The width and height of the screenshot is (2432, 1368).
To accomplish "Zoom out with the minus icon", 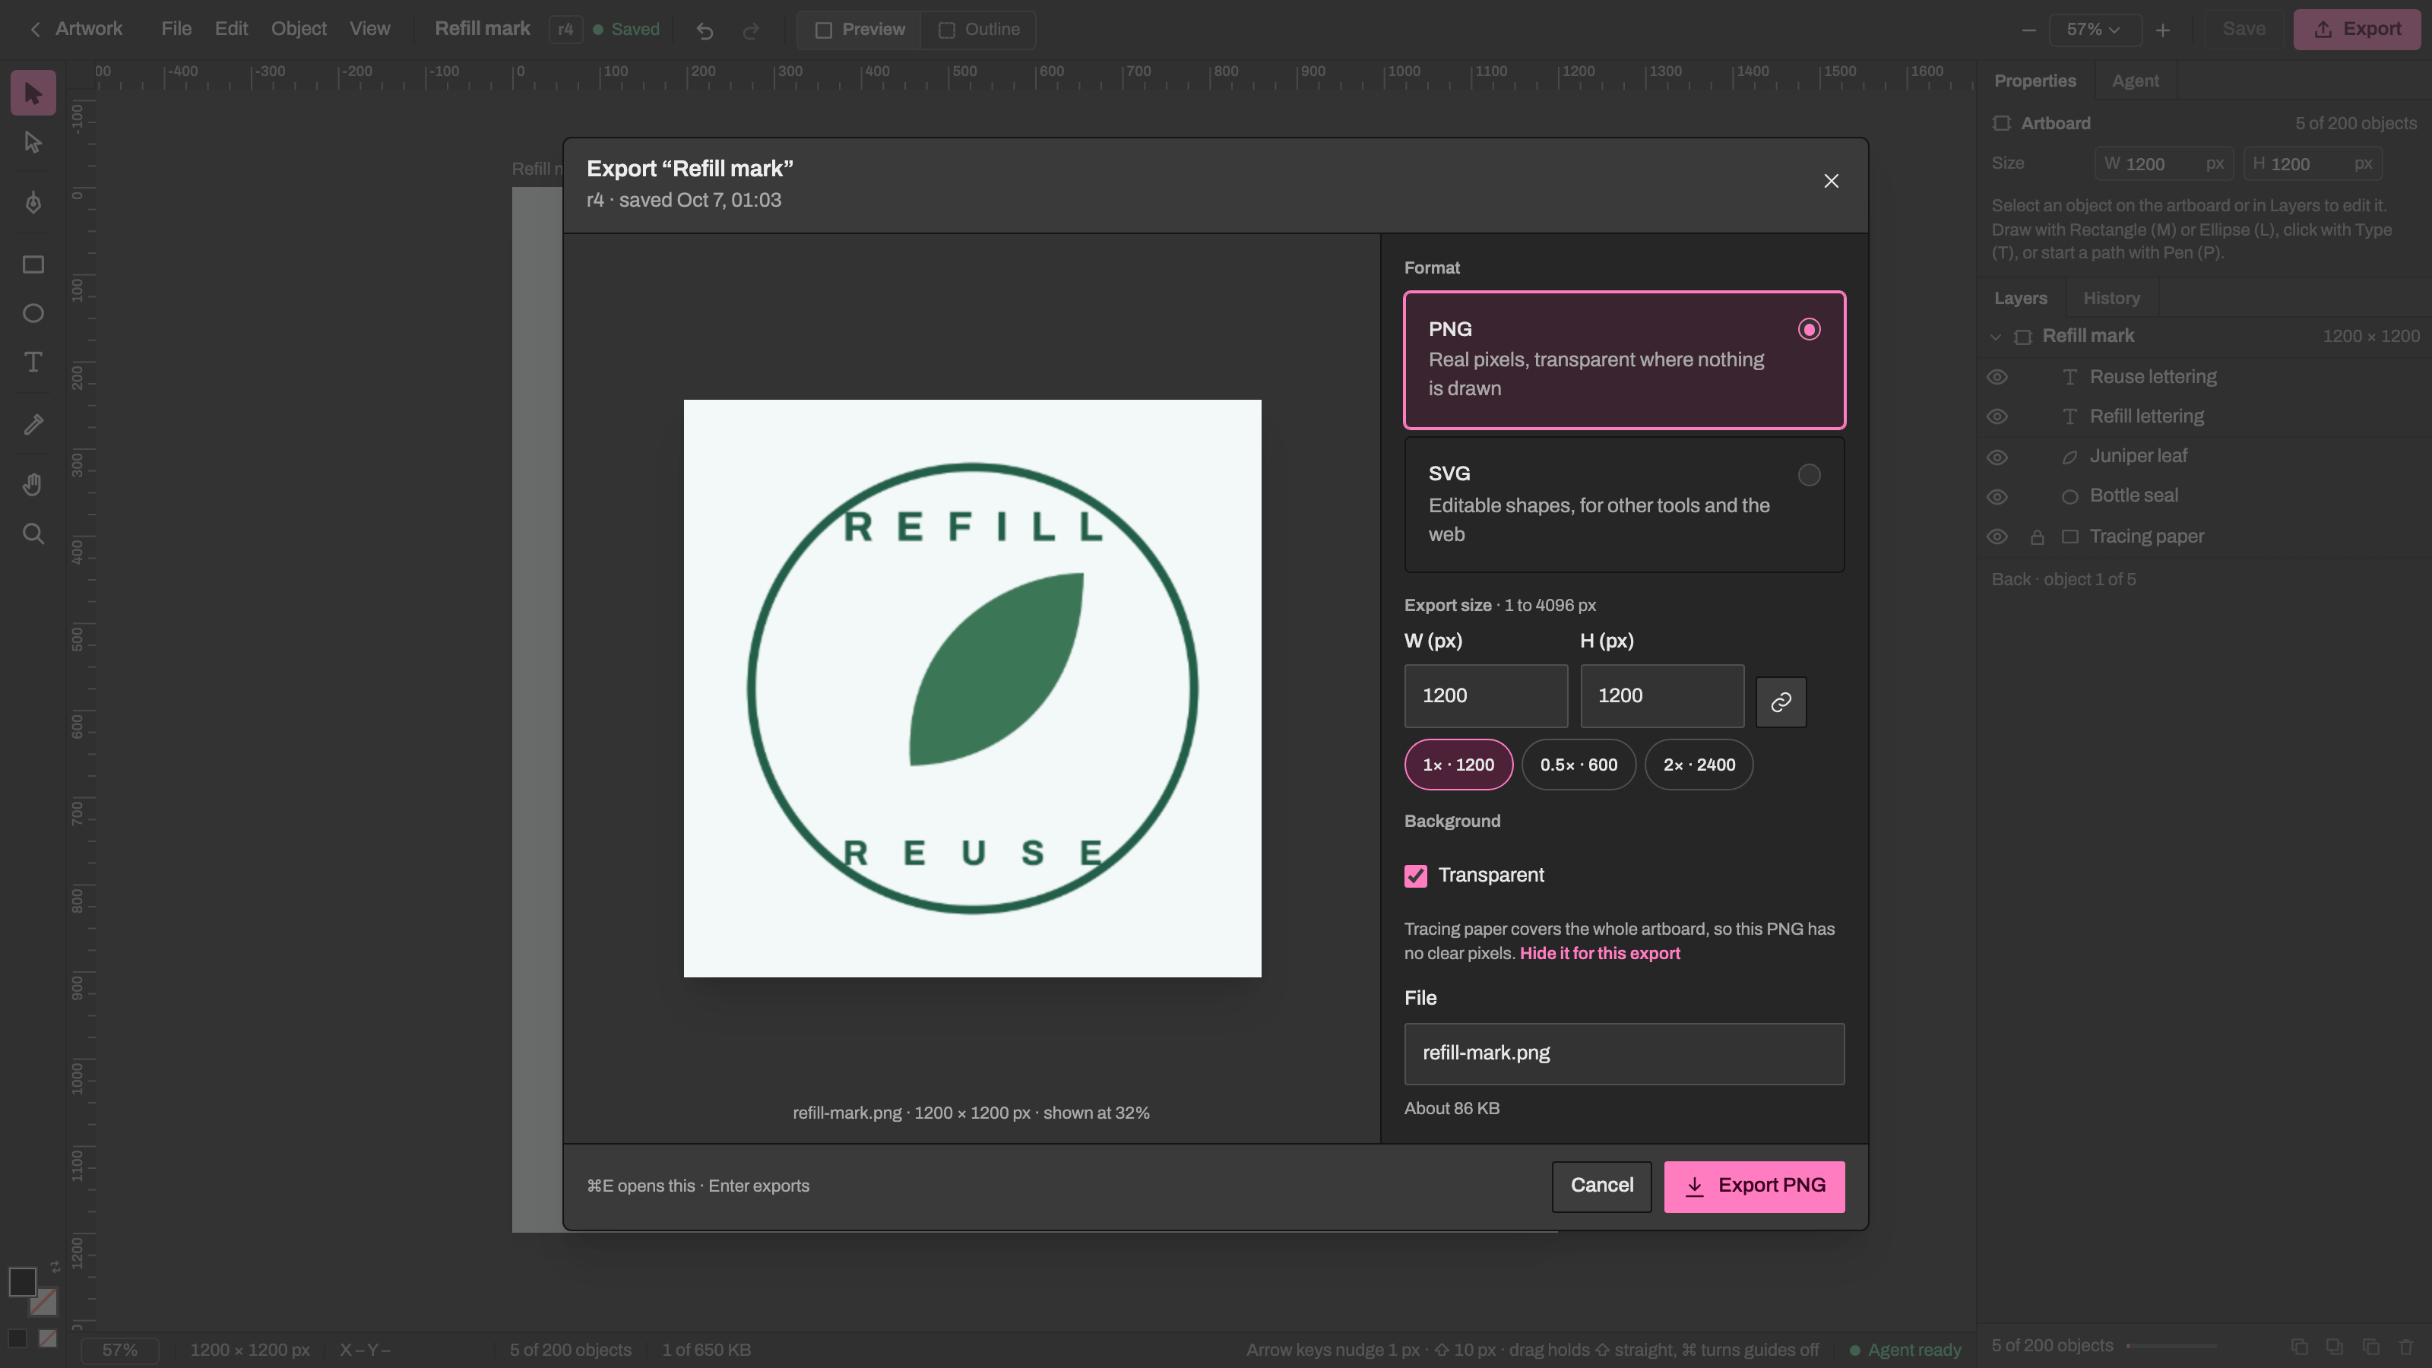I will (x=2028, y=30).
